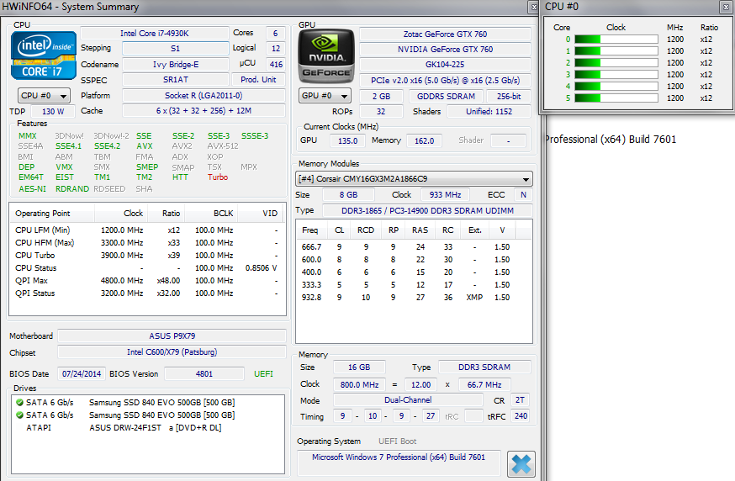Click the blue X close icon button

(521, 464)
